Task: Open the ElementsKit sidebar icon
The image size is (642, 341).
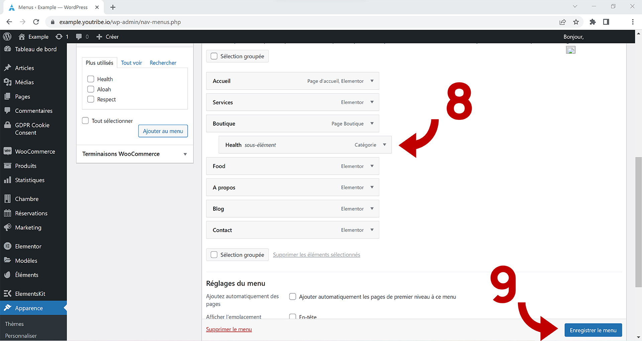Action: coord(7,293)
